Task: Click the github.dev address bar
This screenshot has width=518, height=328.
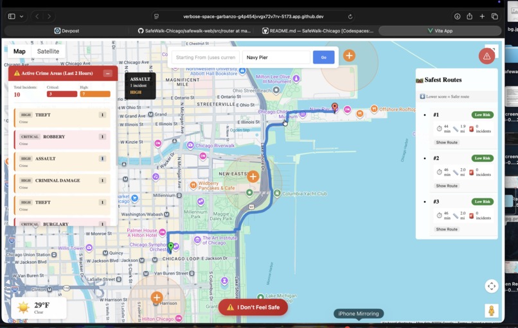Action: tap(253, 17)
